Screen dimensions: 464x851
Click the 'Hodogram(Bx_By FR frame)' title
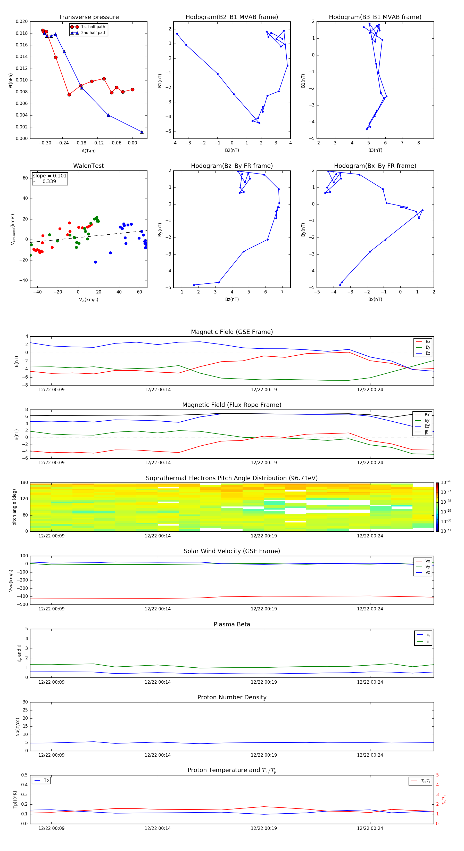(x=375, y=166)
